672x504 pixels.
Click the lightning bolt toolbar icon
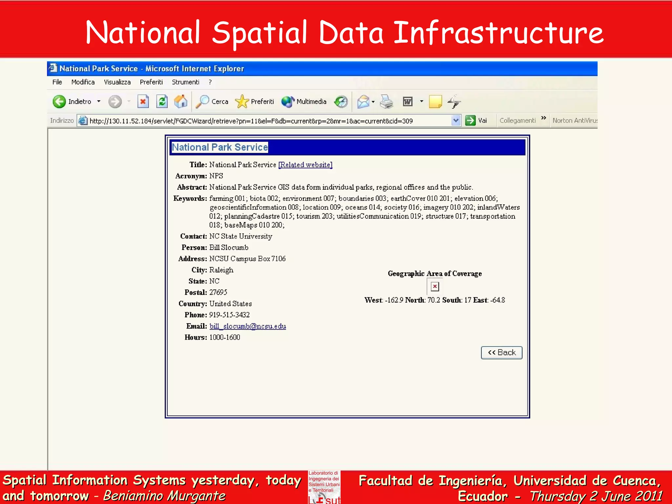tap(454, 102)
